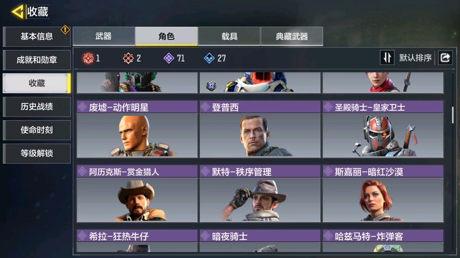The image size is (460, 258).
Task: Click the yellow warning badge on 基本信息
Action: click(65, 30)
